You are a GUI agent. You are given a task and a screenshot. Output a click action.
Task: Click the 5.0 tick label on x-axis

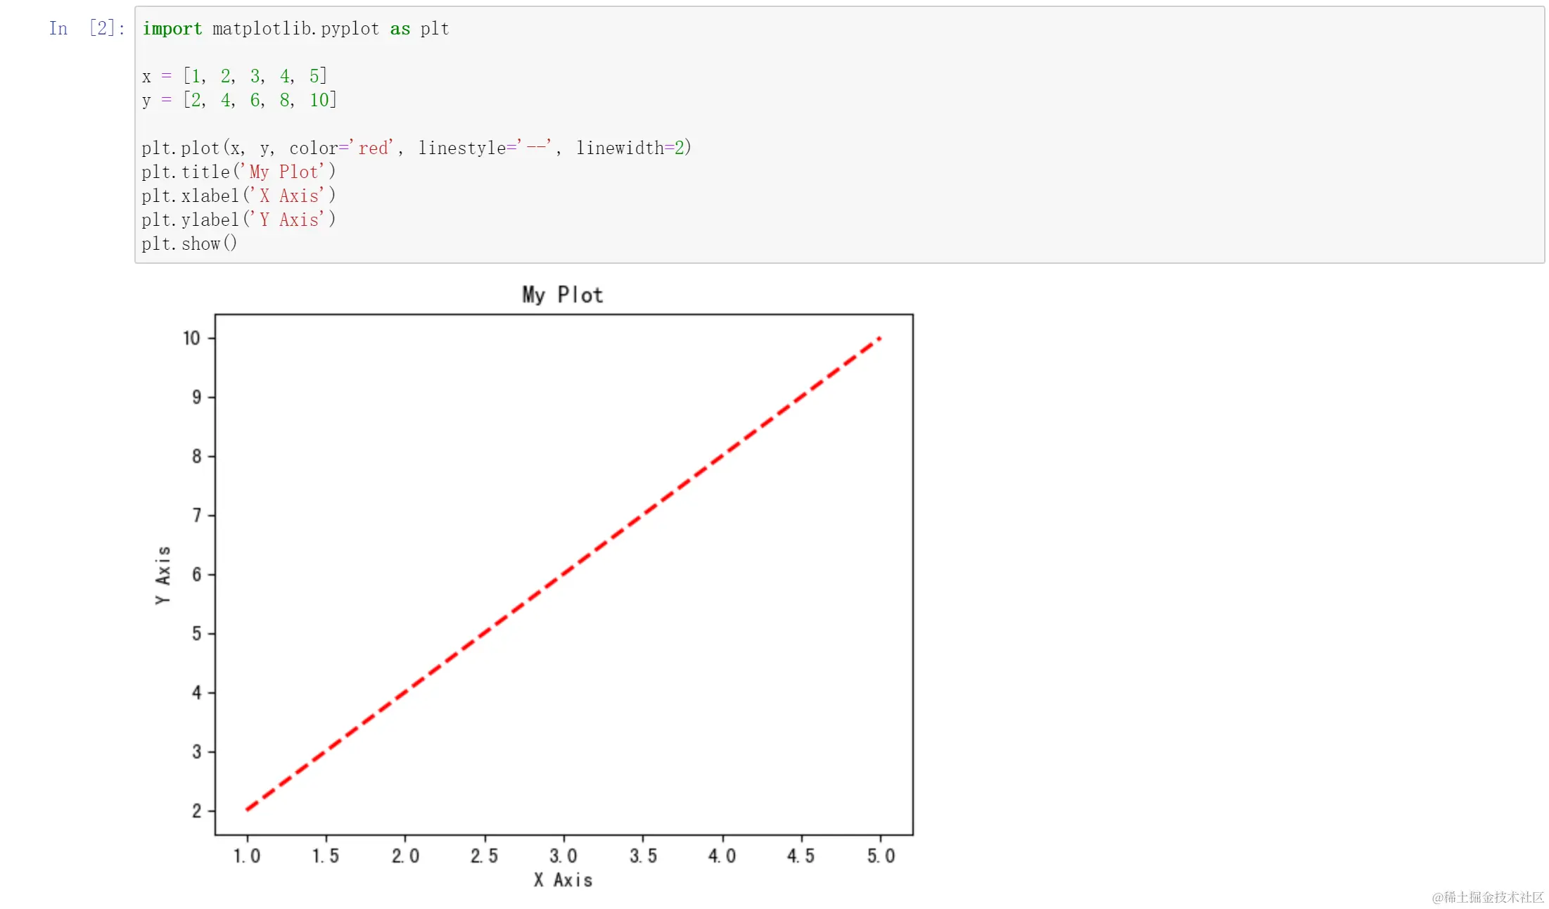[x=881, y=856]
